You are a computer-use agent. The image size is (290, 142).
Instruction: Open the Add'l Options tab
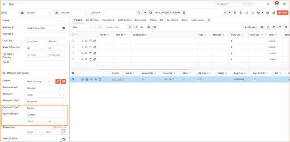coord(125,20)
